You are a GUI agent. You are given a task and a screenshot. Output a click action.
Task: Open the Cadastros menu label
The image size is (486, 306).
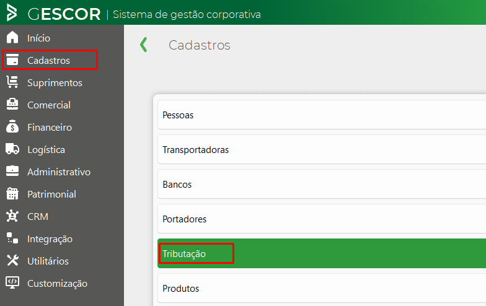48,61
